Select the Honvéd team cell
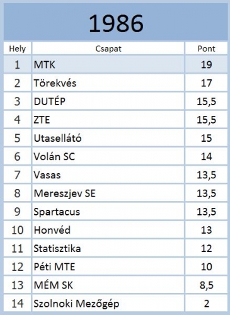230x315 pixels. click(x=108, y=230)
